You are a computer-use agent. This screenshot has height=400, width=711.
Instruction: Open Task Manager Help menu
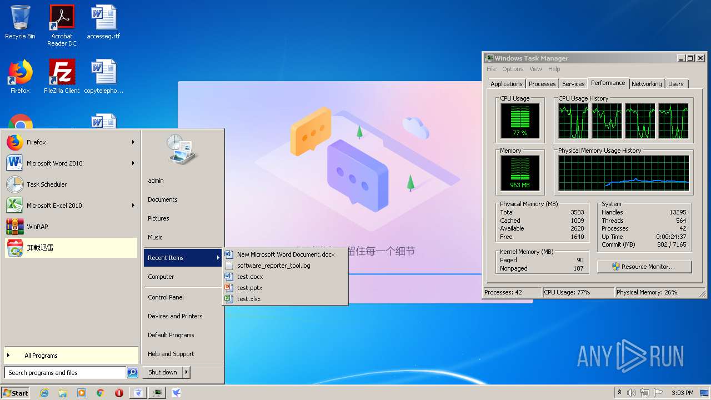(x=554, y=69)
